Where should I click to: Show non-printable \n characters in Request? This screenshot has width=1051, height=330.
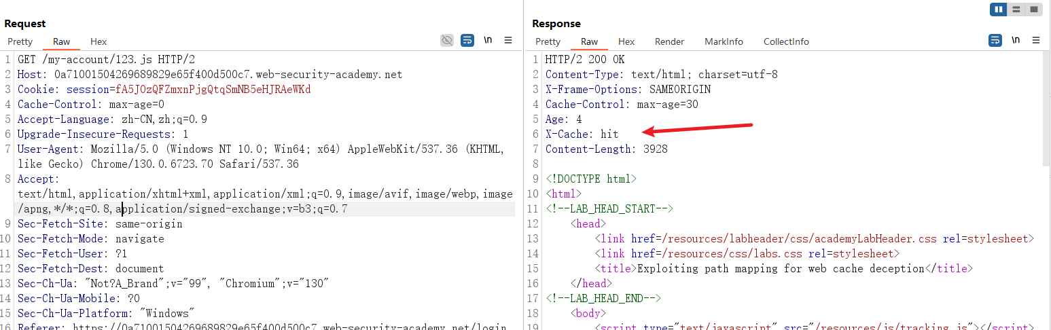(x=488, y=41)
